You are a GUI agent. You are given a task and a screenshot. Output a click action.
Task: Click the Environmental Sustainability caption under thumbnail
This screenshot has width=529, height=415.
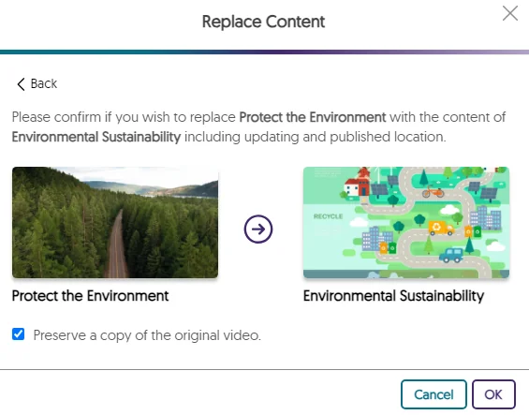coord(394,296)
